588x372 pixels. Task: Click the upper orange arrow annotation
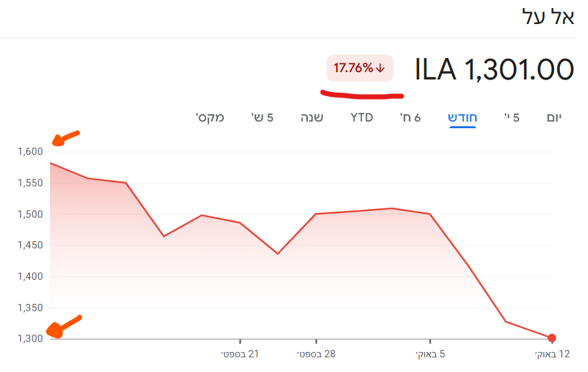coord(65,138)
